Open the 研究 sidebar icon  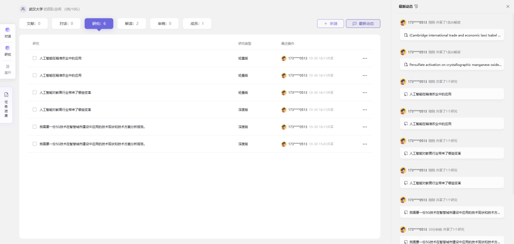click(8, 50)
